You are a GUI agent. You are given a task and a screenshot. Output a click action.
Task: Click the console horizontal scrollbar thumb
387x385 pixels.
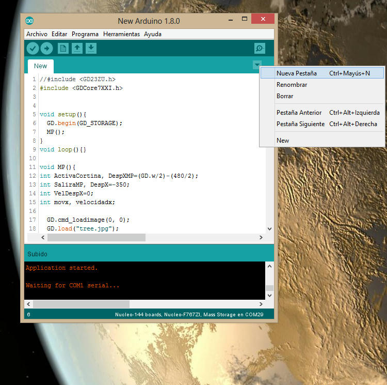[81, 304]
